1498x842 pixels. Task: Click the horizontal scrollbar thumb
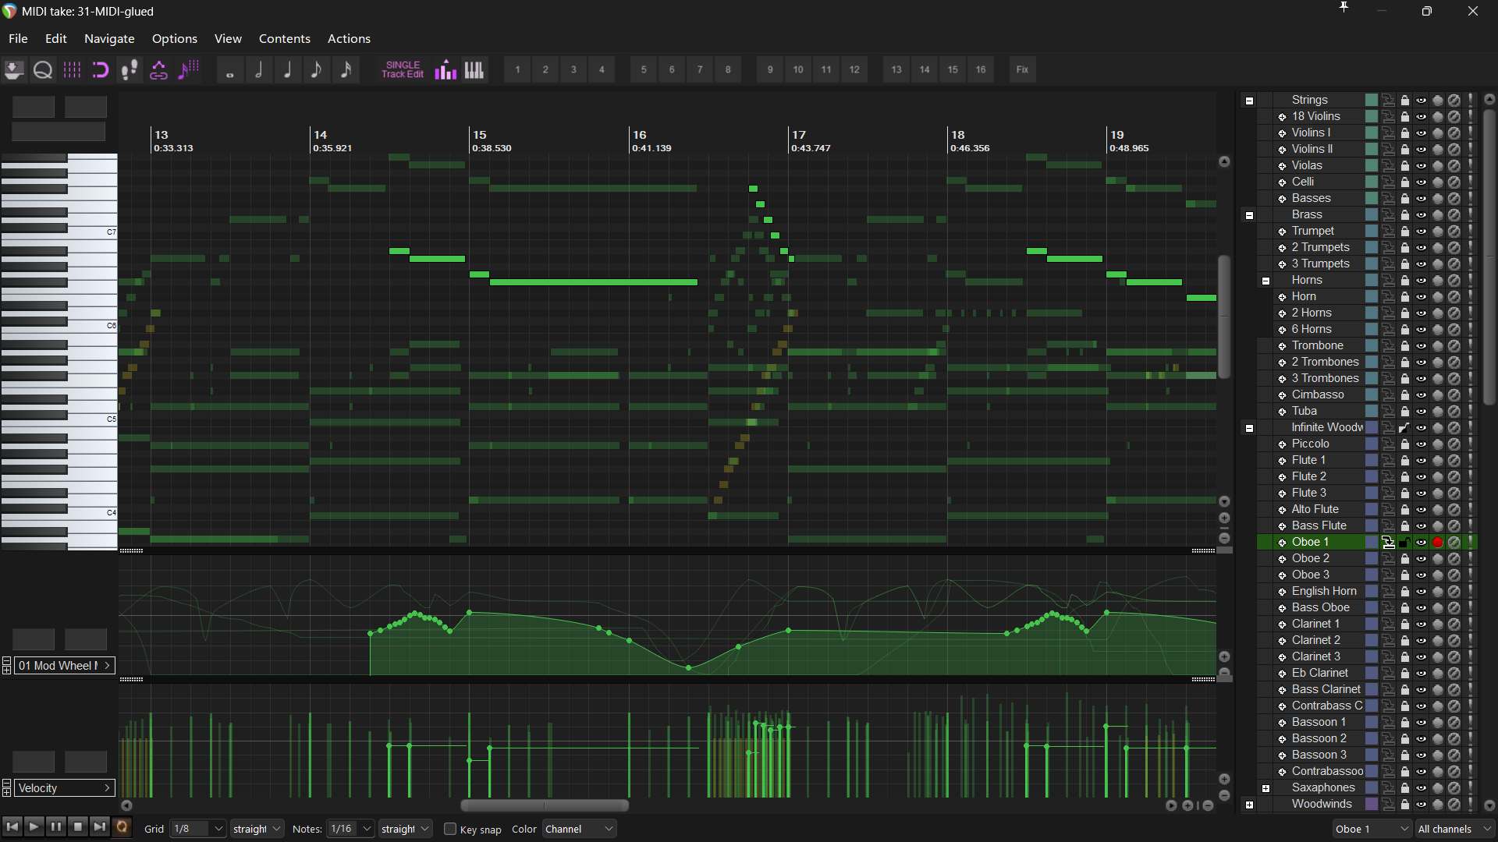[x=545, y=805]
